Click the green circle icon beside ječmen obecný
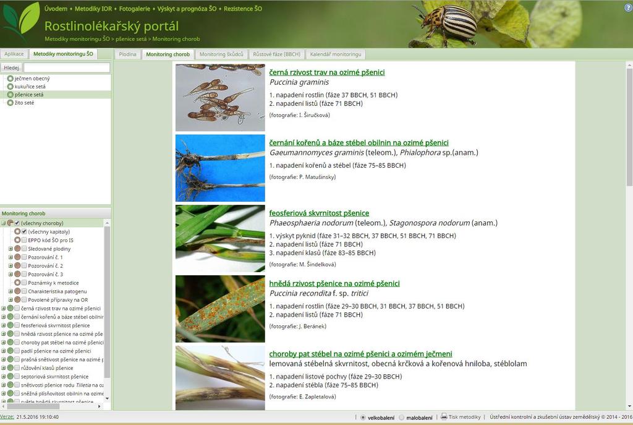 [x=11, y=79]
